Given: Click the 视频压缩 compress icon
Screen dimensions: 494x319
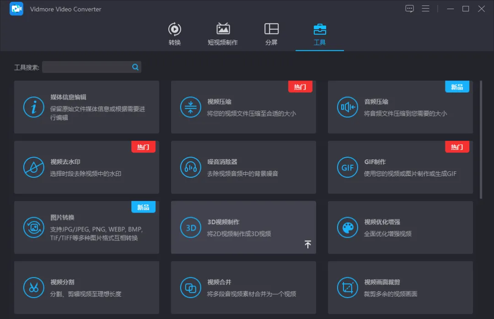Looking at the screenshot, I should [x=191, y=107].
